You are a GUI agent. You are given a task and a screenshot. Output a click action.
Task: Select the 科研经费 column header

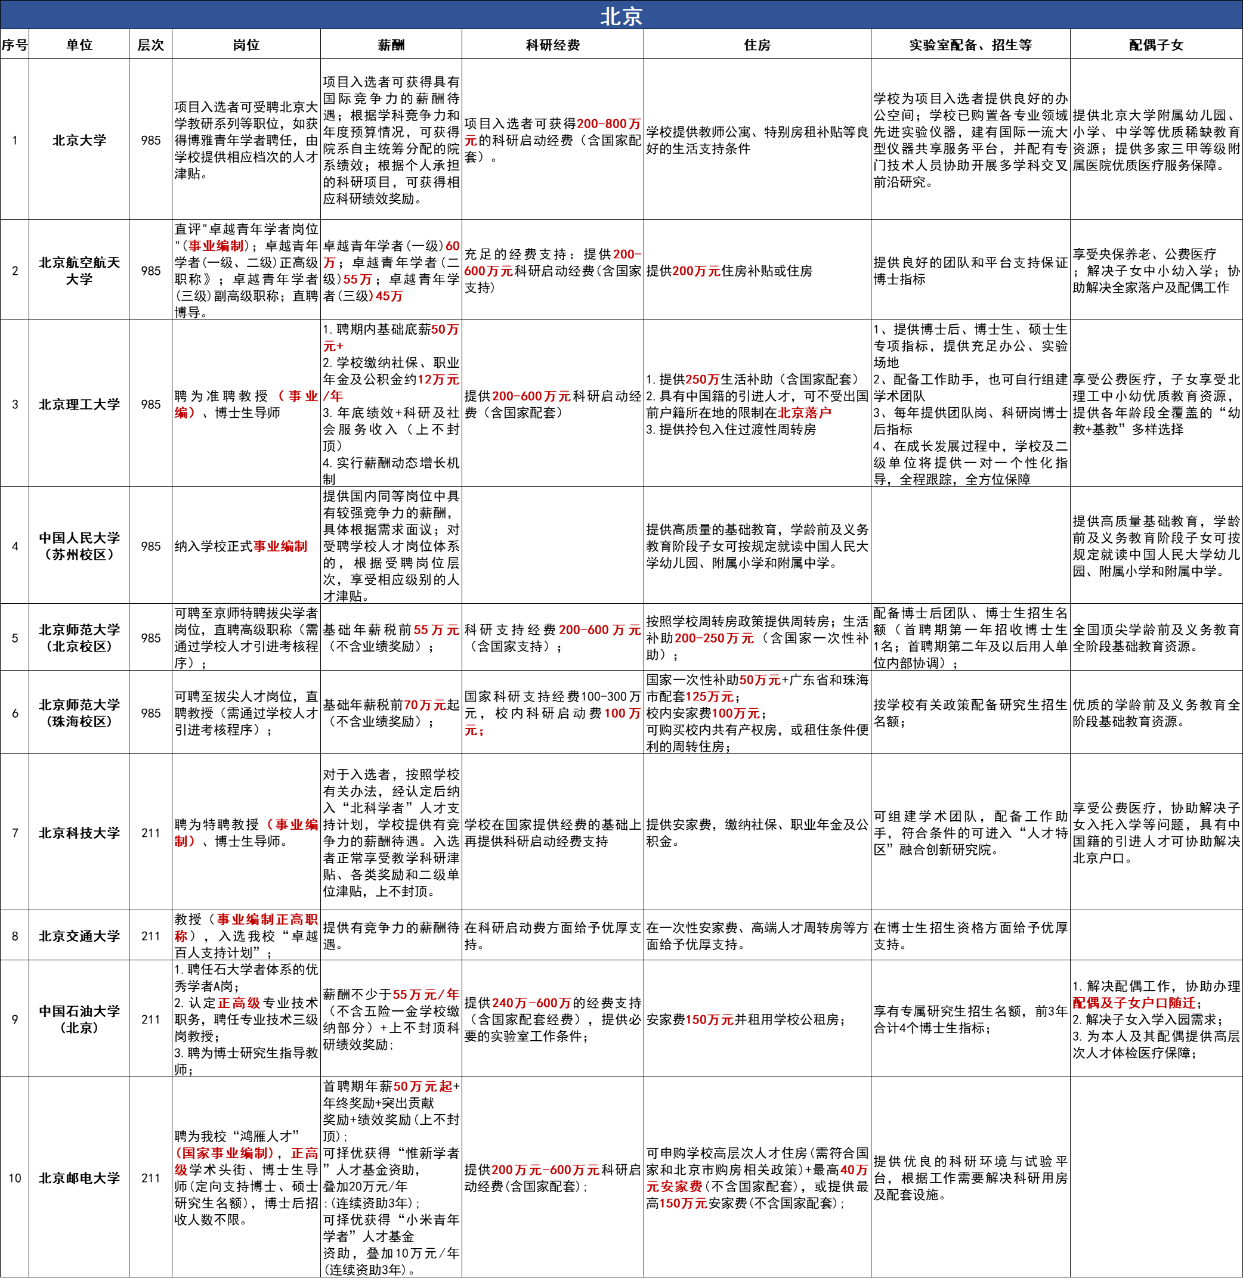(552, 45)
